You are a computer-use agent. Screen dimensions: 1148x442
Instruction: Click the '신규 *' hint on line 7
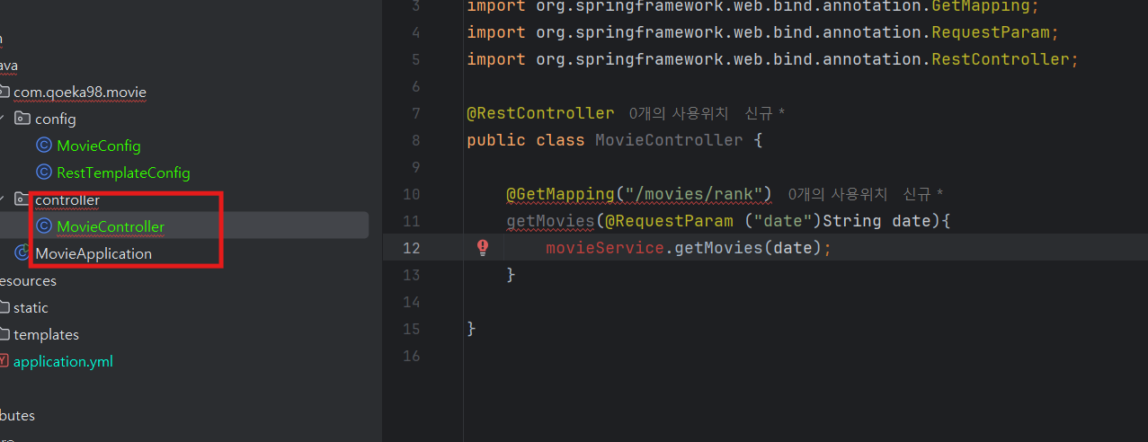click(765, 113)
